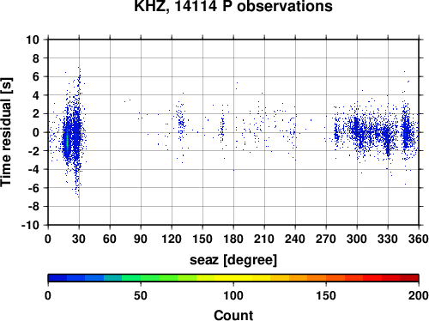Viewport: 429px width, 321px height.
Task: Click the x-axis tick label 90
Action: coord(141,239)
